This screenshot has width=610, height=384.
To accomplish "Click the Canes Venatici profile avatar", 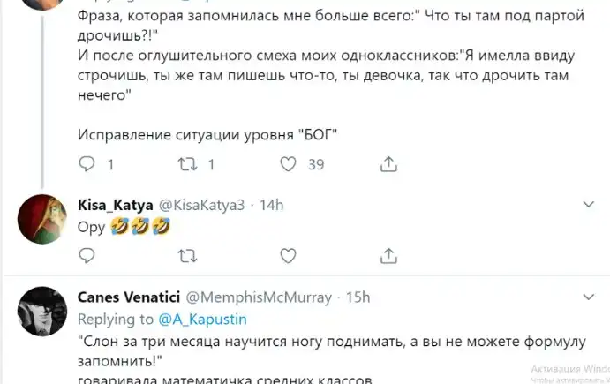I will [x=42, y=310].
